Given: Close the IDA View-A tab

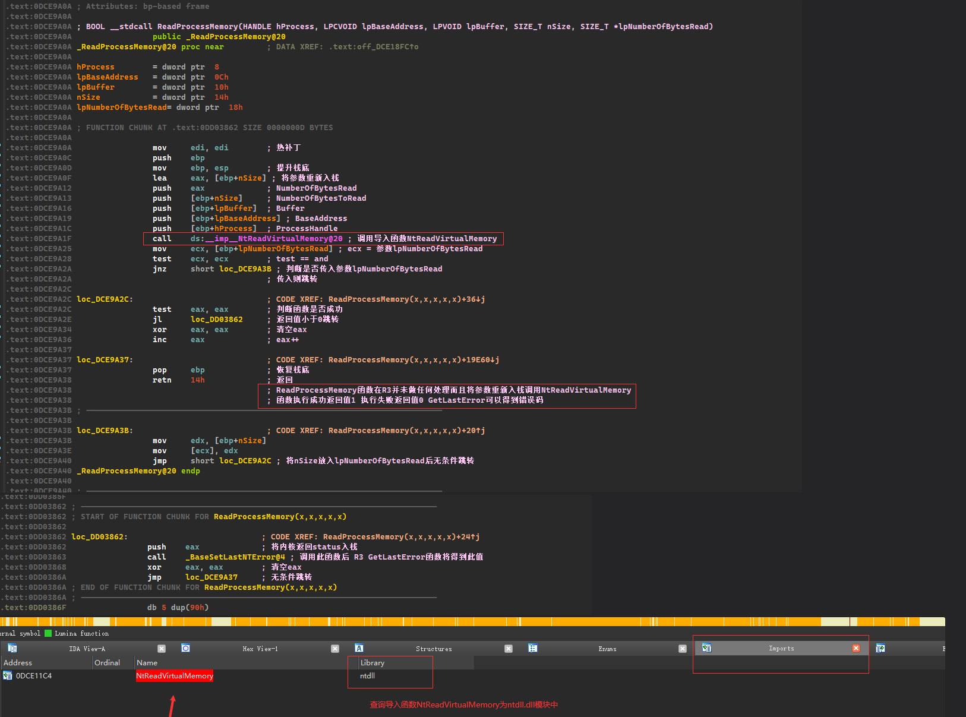Looking at the screenshot, I should [x=162, y=649].
